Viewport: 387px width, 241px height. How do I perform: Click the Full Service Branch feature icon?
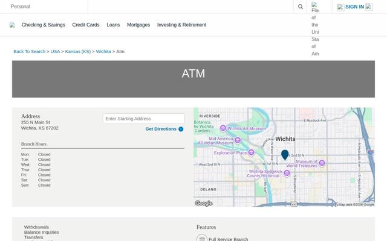pyautogui.click(x=201, y=238)
